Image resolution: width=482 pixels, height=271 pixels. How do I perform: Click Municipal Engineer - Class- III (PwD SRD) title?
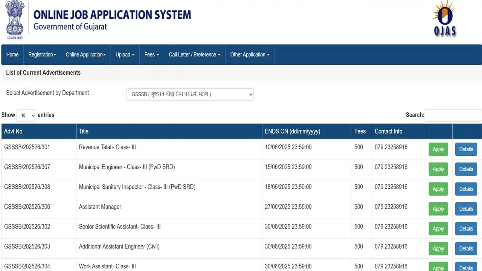tap(127, 167)
